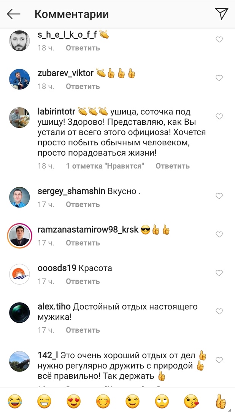This screenshot has height=412, width=235.
Task: Insert the heart eyes emoji
Action: point(74,401)
